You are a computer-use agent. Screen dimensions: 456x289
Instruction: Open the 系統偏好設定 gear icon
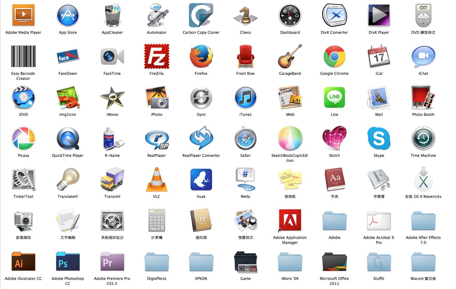click(x=112, y=220)
